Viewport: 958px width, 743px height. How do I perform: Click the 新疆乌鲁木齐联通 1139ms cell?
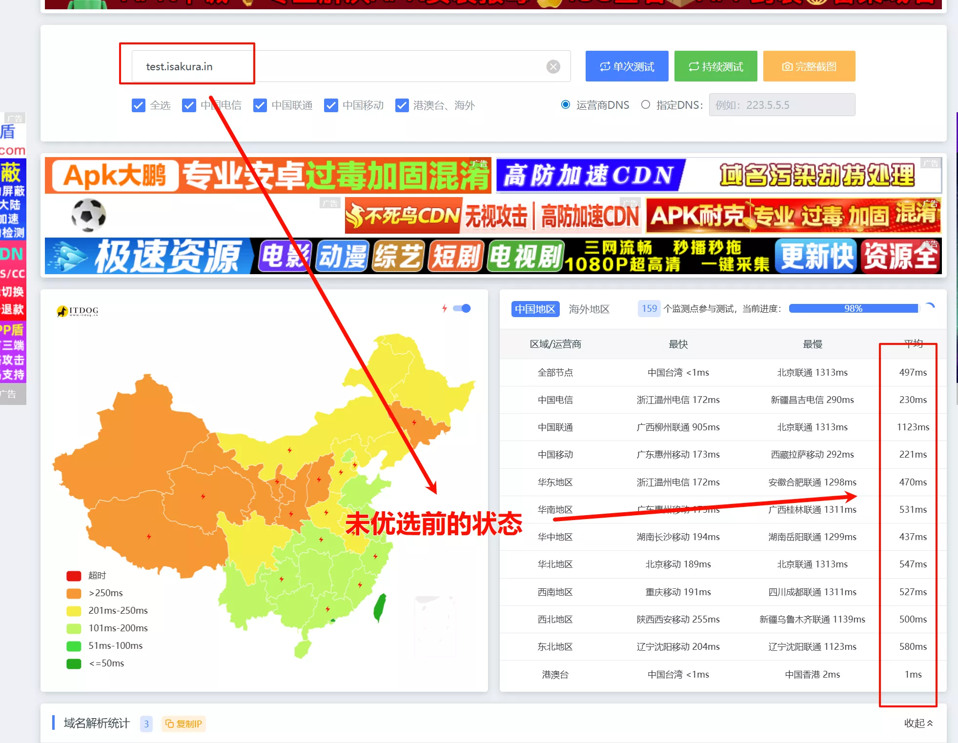pos(813,620)
